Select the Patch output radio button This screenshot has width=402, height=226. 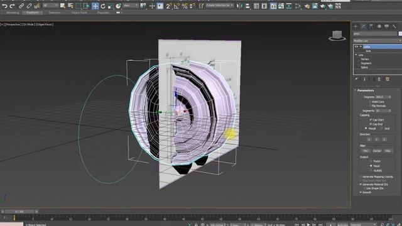371,161
